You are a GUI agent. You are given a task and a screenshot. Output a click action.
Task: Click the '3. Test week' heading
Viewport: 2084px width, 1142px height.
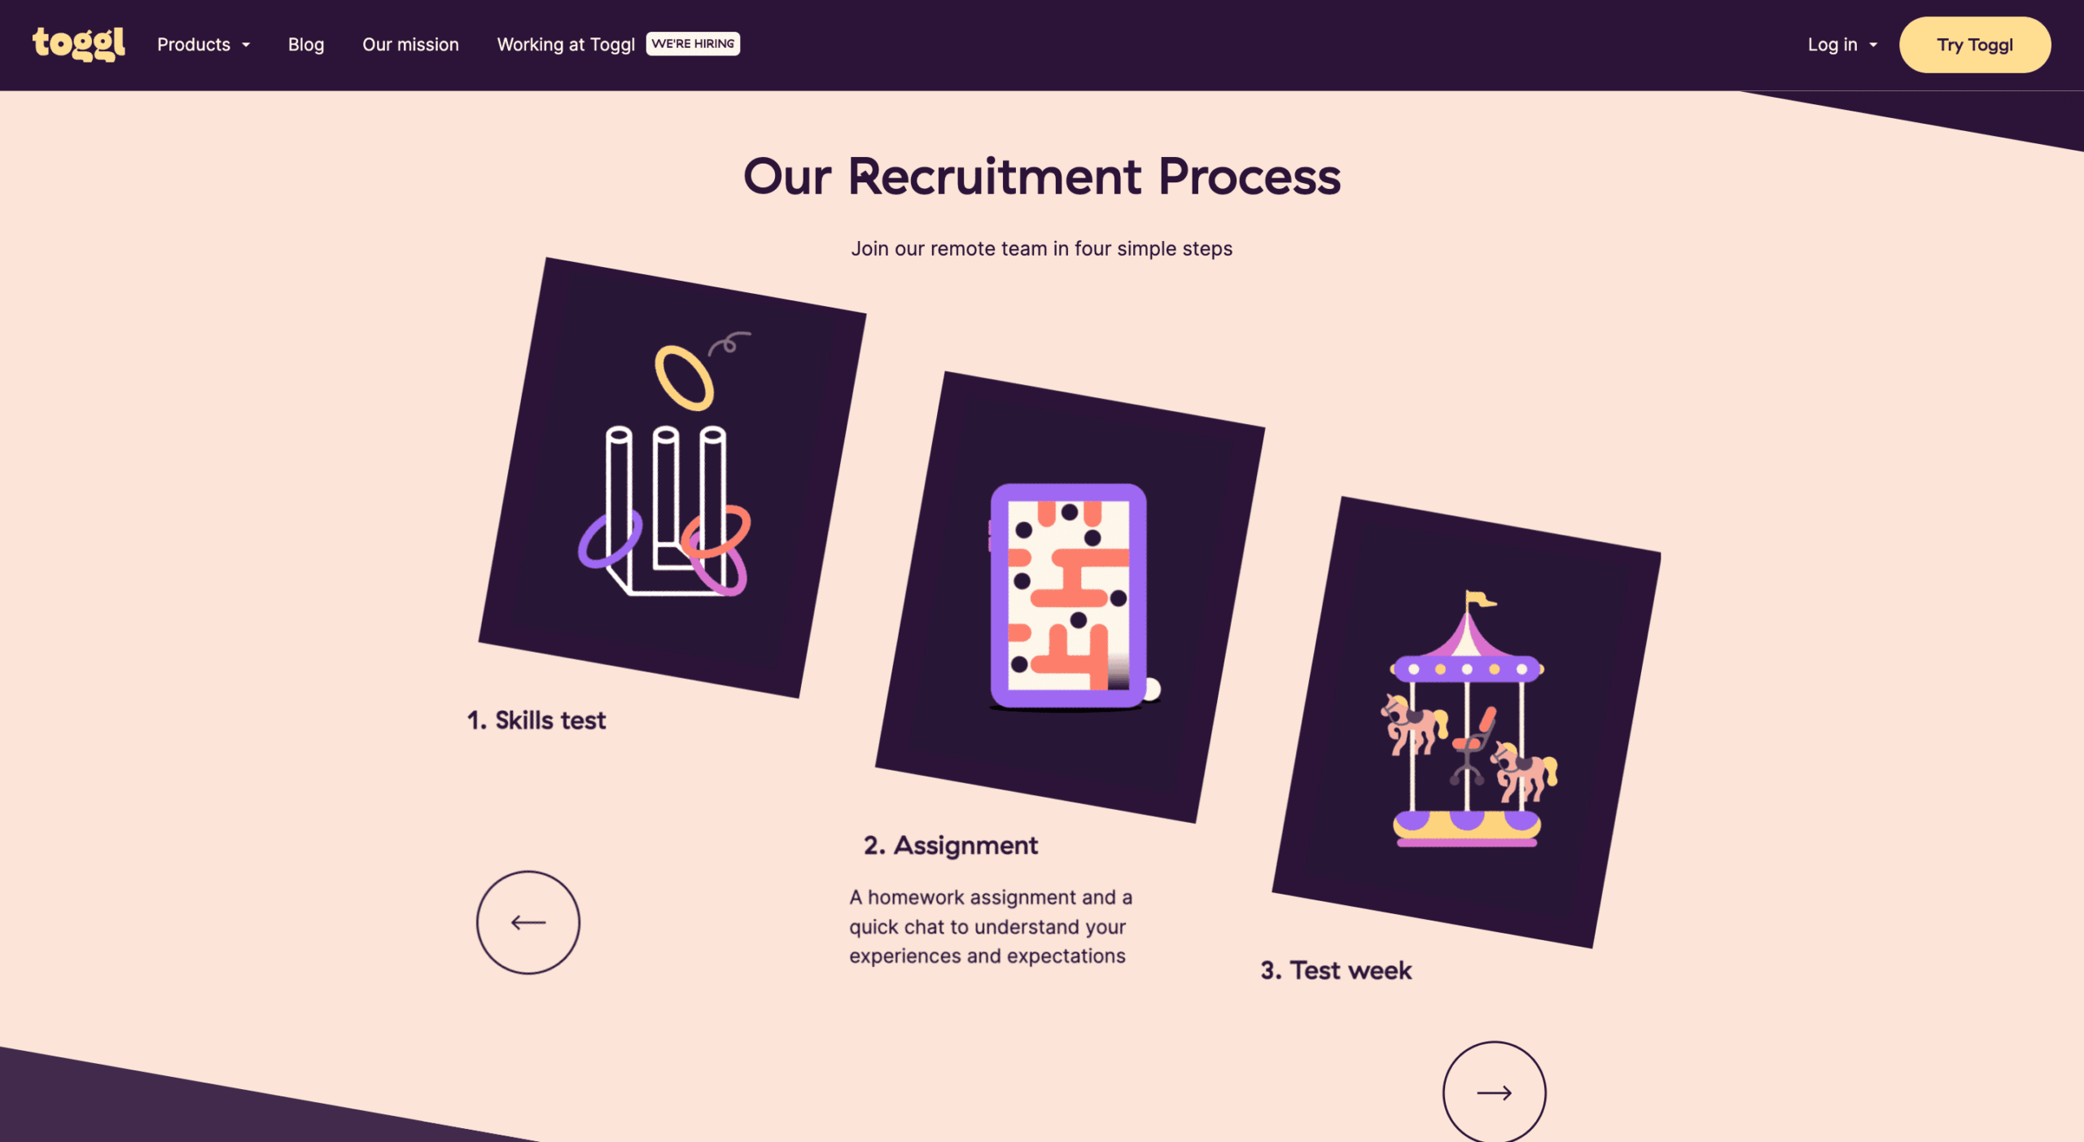[x=1336, y=970]
